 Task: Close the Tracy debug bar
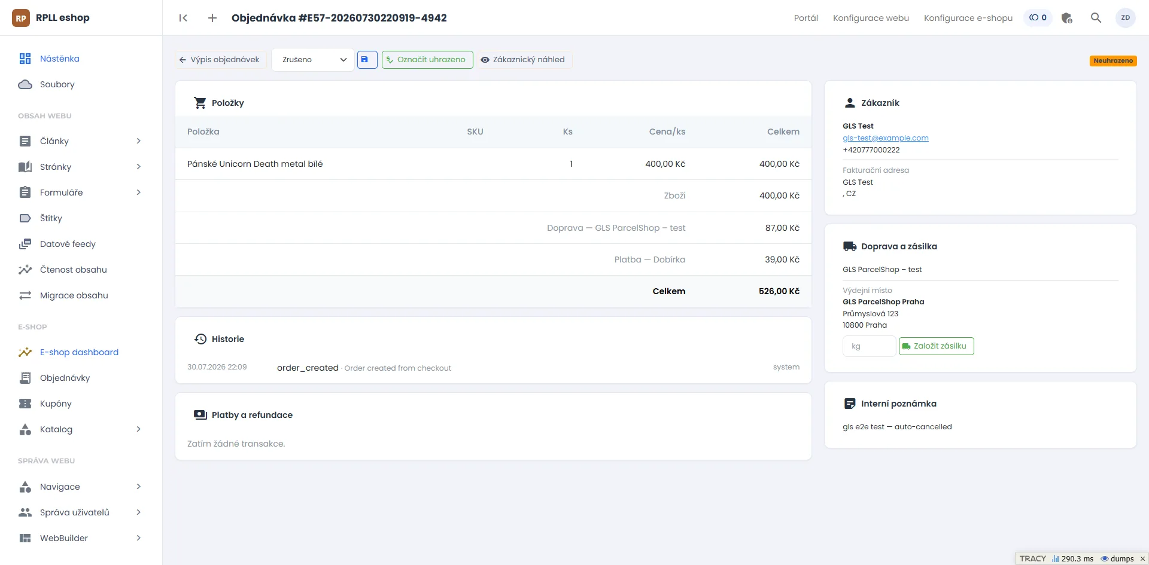pyautogui.click(x=1142, y=559)
